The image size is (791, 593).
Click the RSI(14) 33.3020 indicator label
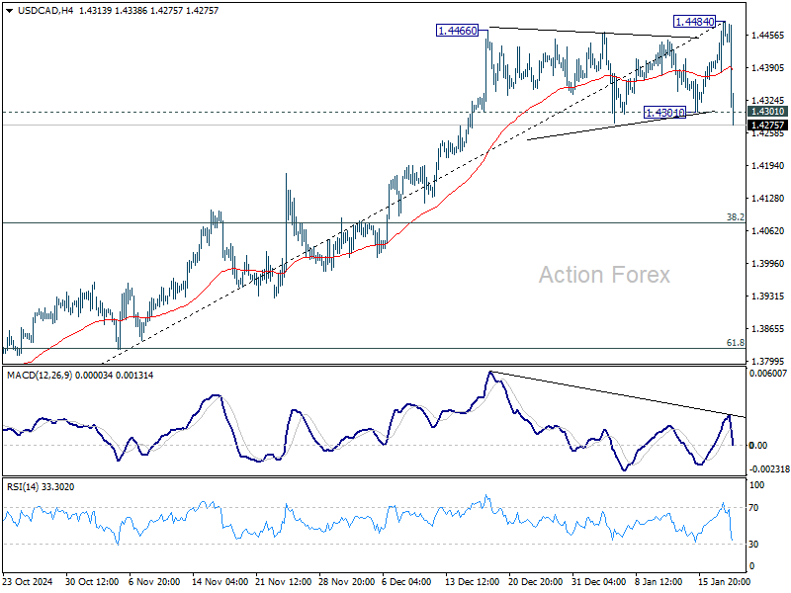(41, 487)
